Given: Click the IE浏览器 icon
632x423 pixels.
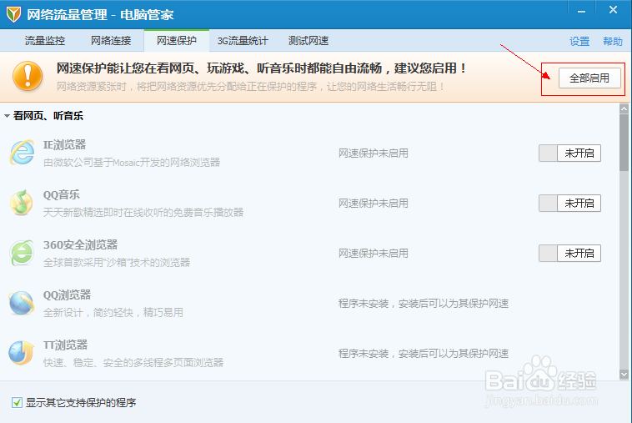Looking at the screenshot, I should point(22,153).
